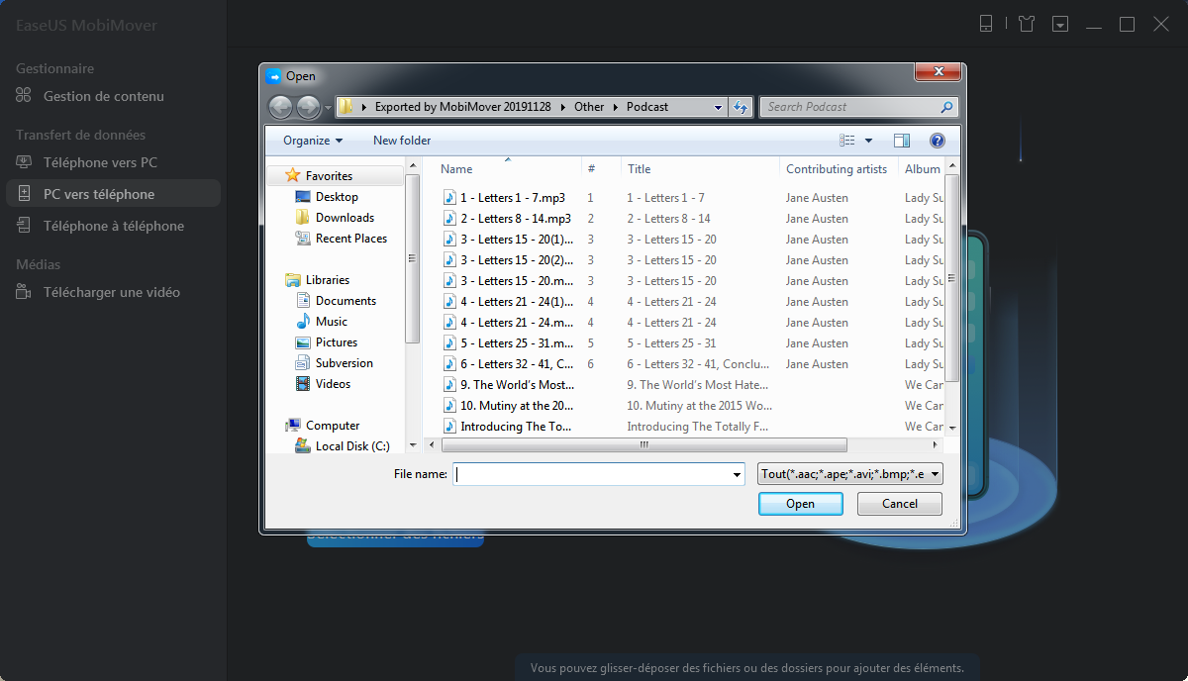Start a search with the Search Podcast magnifier

[x=945, y=106]
